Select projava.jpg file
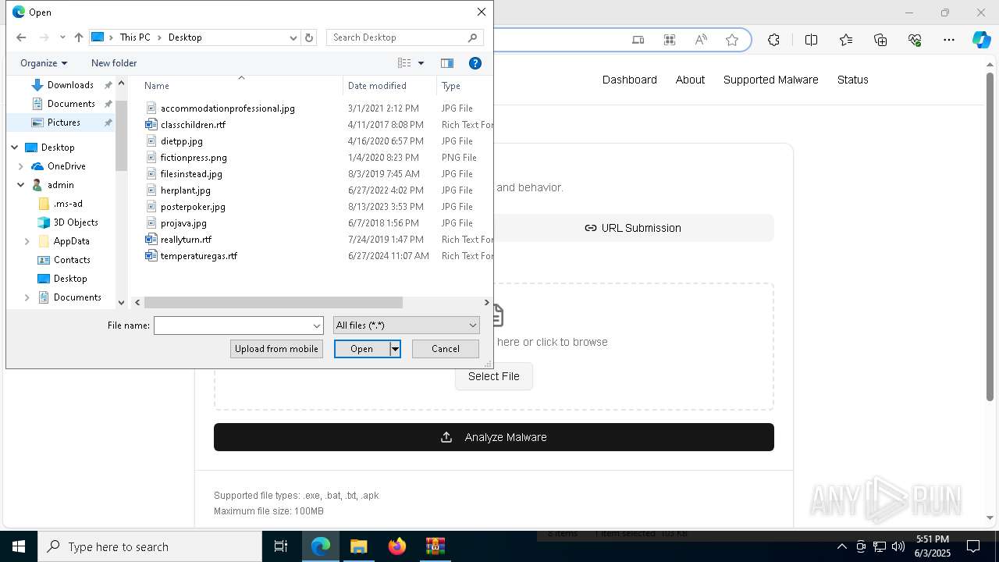Viewport: 999px width, 562px height. [x=183, y=223]
